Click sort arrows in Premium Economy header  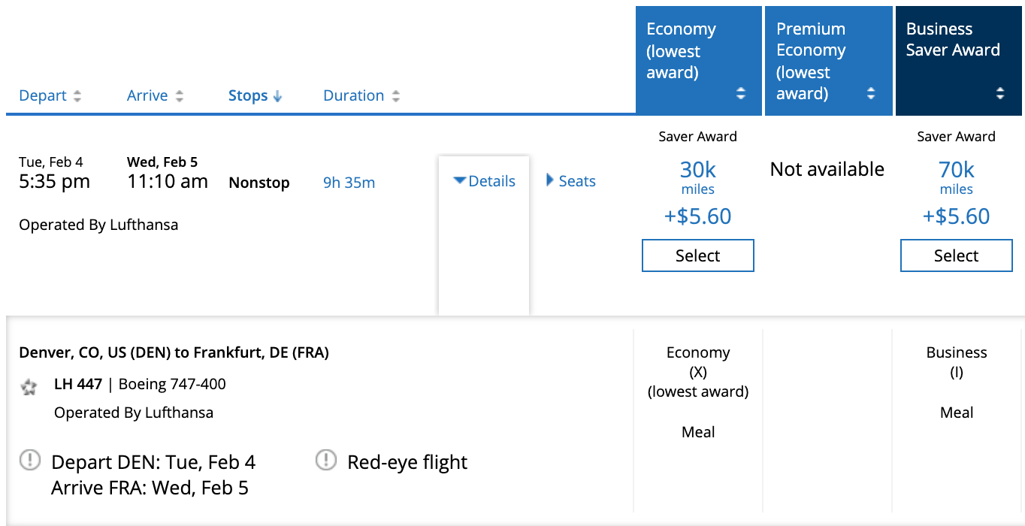(871, 93)
